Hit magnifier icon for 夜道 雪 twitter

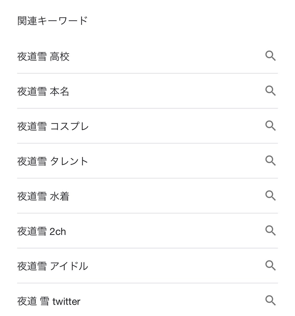270,300
